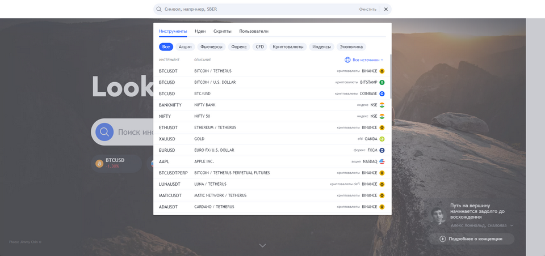545x256 pixels.
Task: Expand the down chevron at page bottom
Action: 262,245
